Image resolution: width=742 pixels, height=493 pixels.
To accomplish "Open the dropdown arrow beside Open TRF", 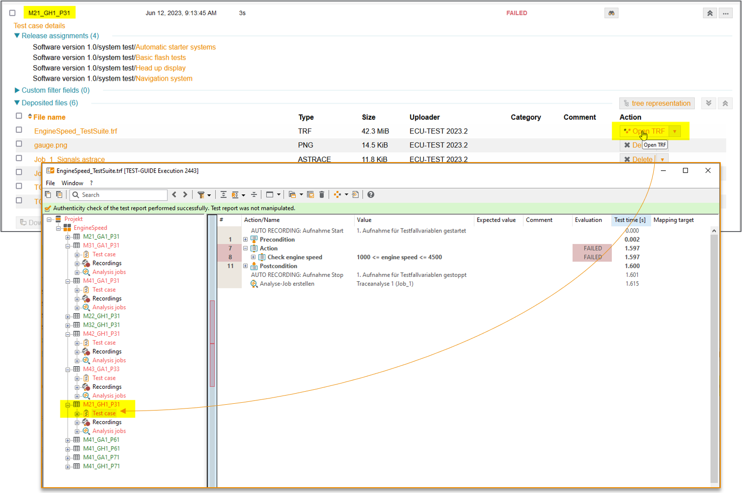I will tap(674, 131).
